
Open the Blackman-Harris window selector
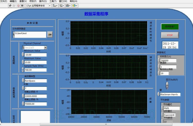coord(170,94)
